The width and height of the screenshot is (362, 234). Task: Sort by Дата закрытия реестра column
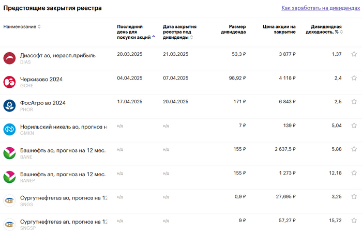[192, 37]
